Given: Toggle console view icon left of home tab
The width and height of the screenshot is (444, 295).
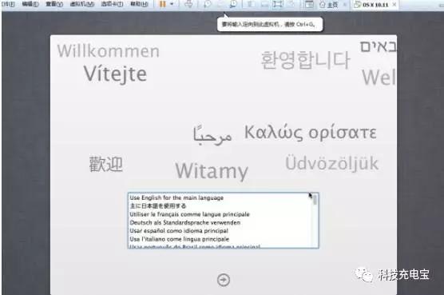Looking at the screenshot, I should click(309, 4).
